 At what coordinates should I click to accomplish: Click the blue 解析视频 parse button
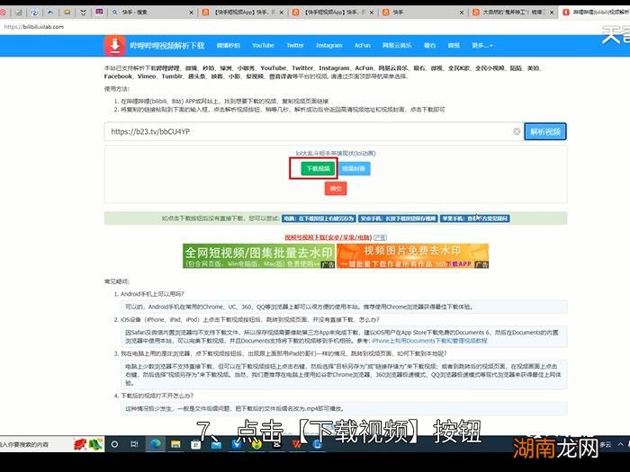pos(545,131)
